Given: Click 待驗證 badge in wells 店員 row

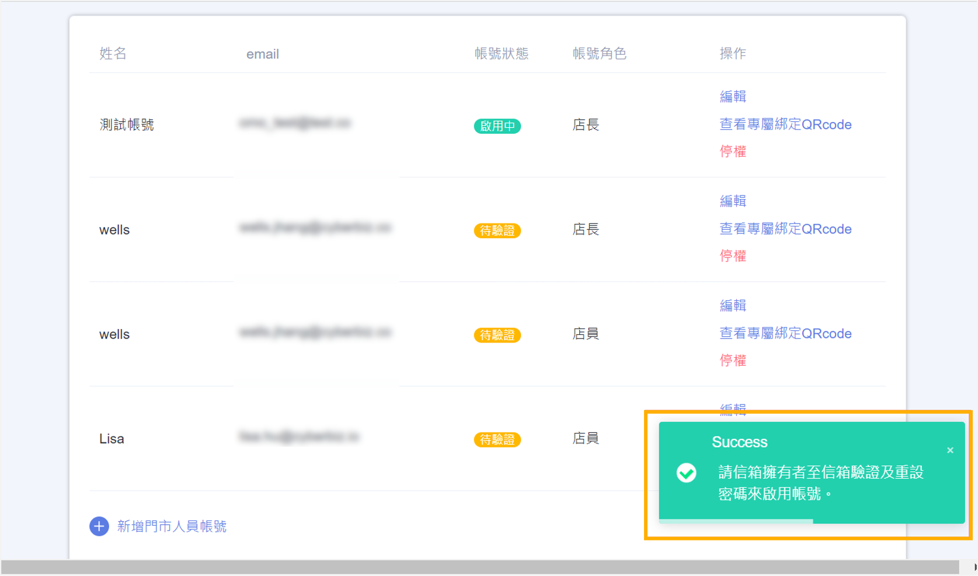Looking at the screenshot, I should pos(497,335).
